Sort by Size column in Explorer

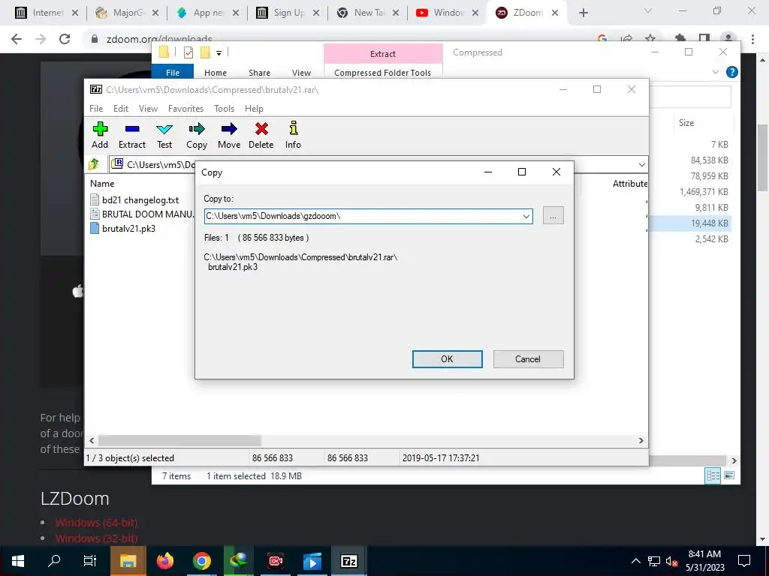coord(686,123)
